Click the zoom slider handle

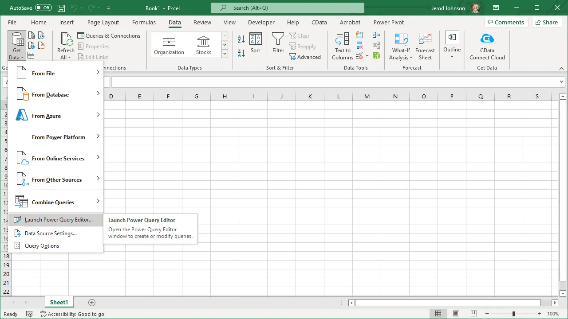pyautogui.click(x=513, y=314)
